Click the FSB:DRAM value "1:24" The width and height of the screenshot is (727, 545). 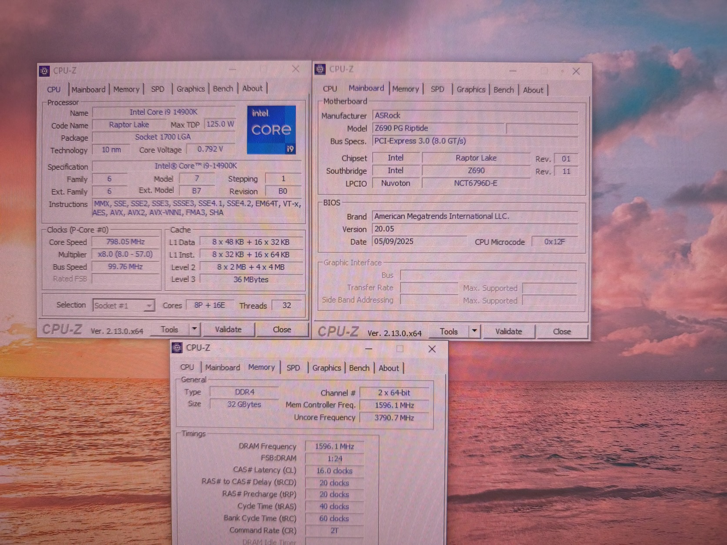tap(335, 459)
